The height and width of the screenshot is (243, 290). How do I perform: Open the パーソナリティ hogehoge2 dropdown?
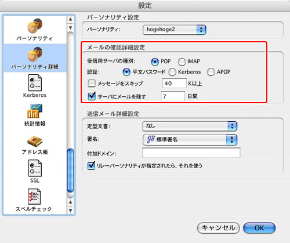click(175, 30)
